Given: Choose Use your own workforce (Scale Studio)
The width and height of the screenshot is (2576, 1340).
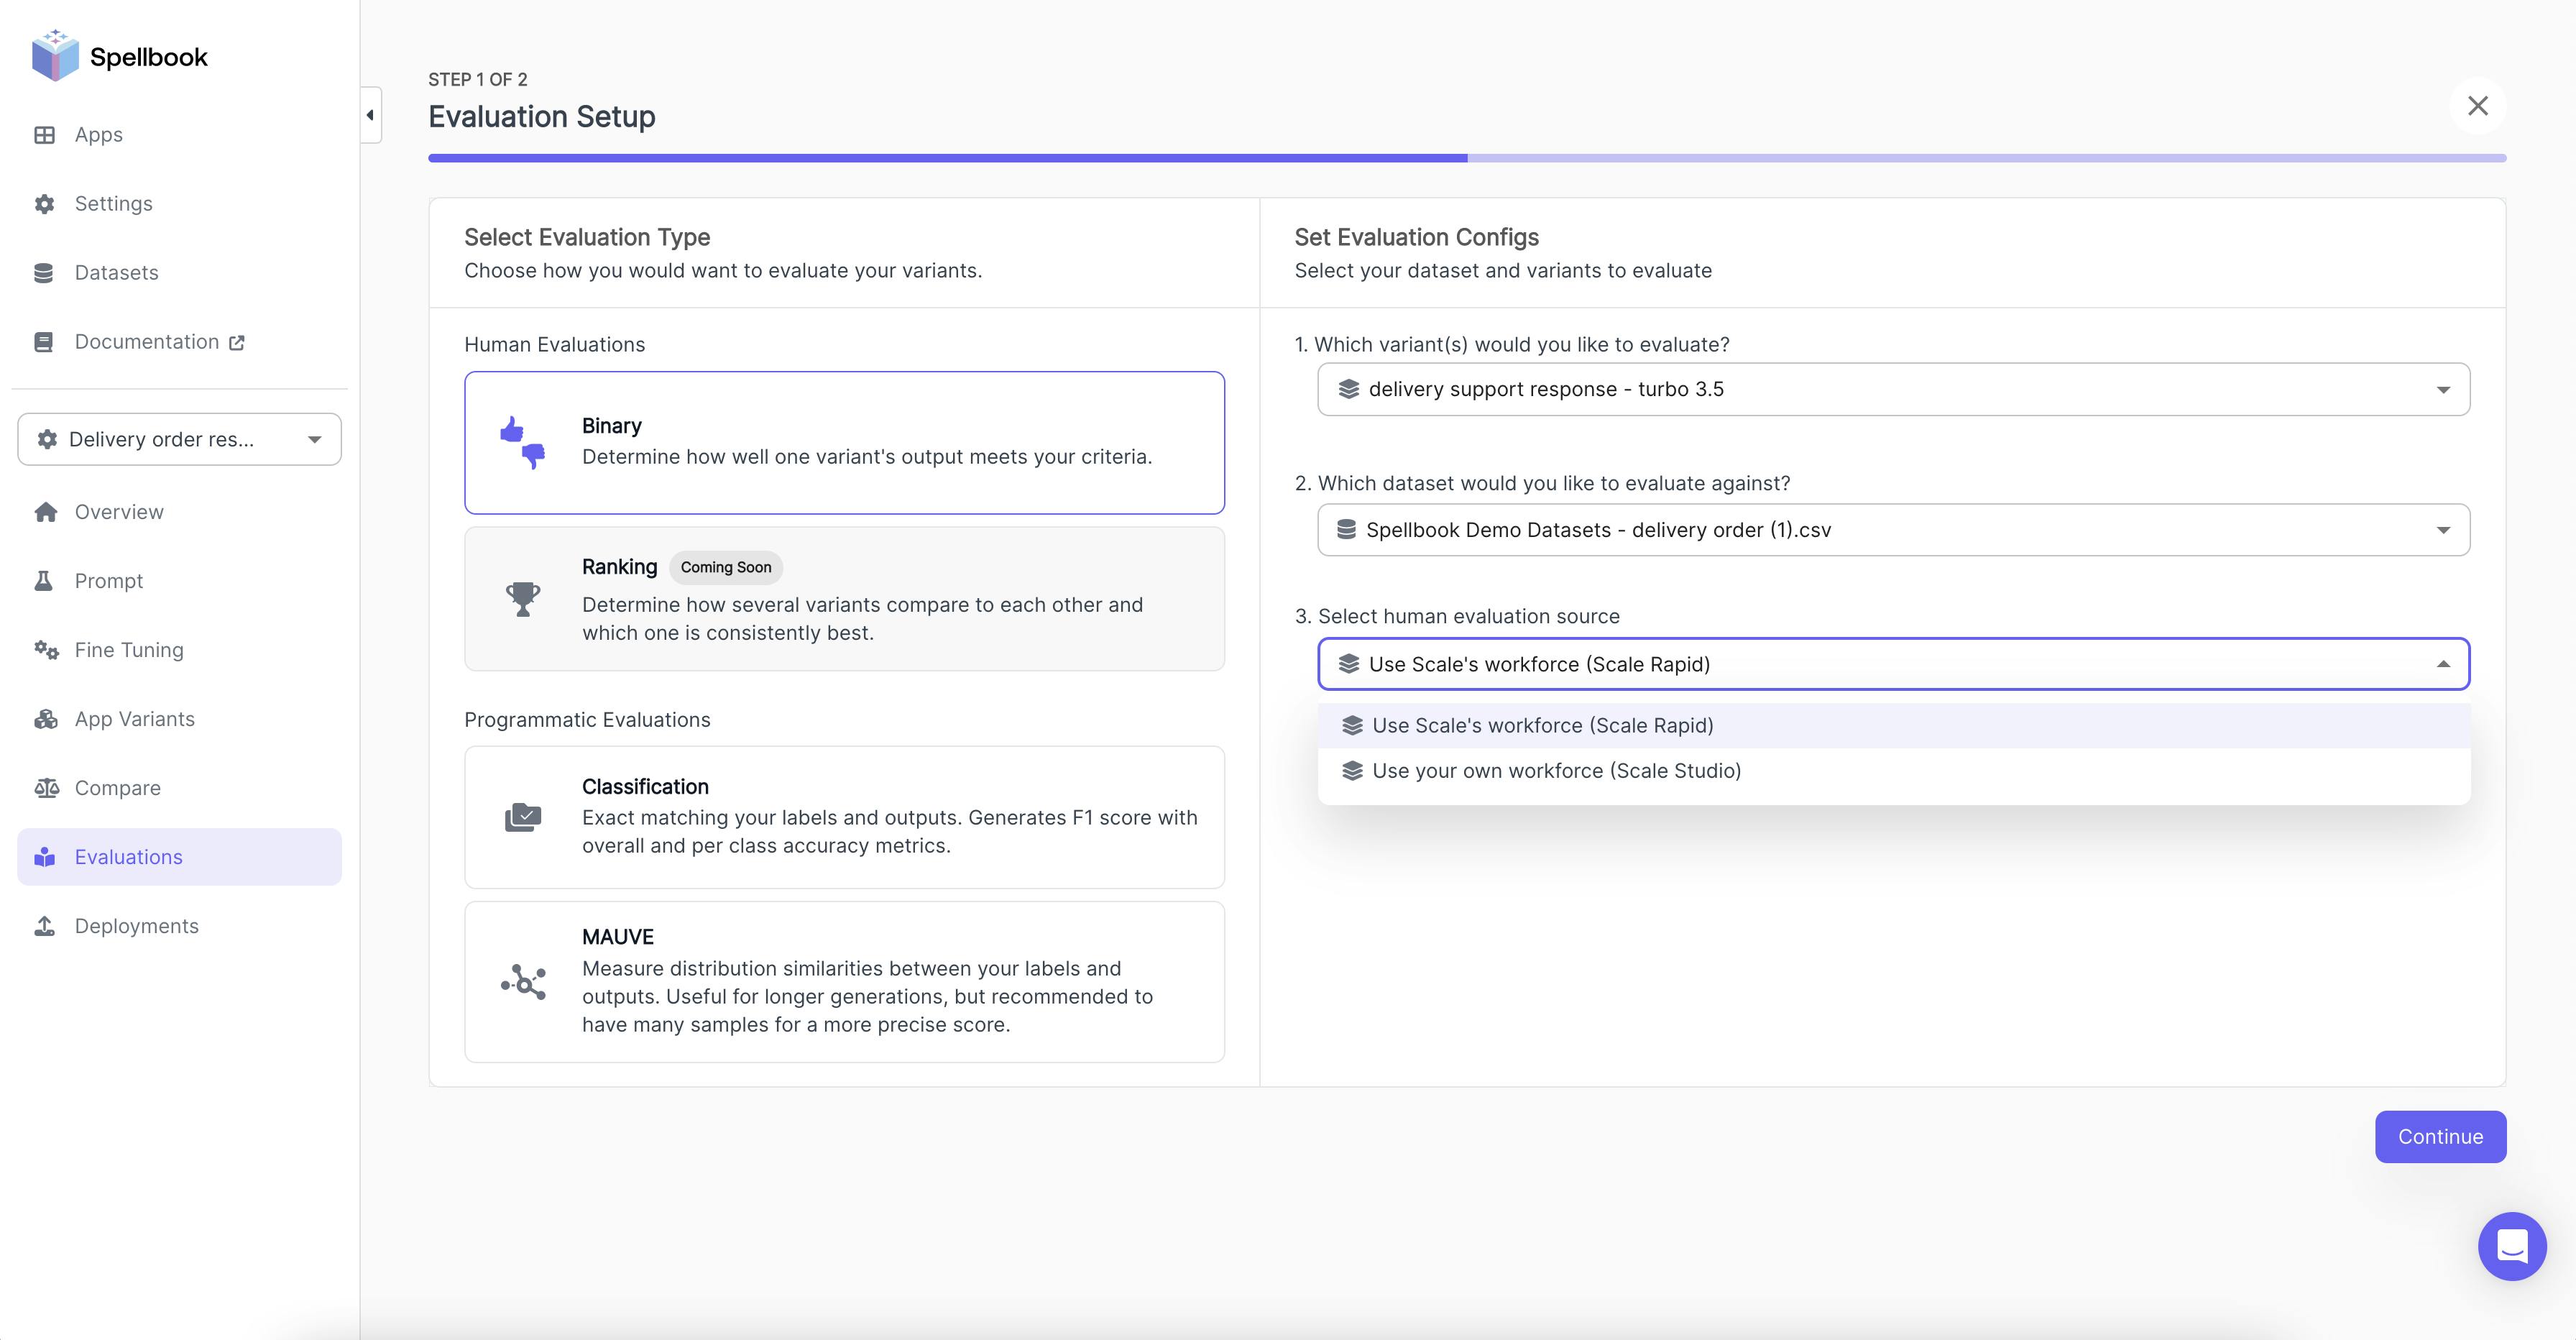Looking at the screenshot, I should tap(1556, 771).
